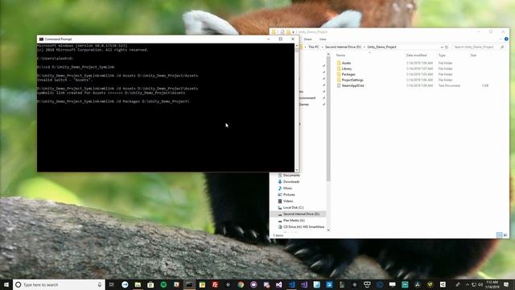Select Local Disk (C:) in navigation pane
This screenshot has width=515, height=290.
(x=293, y=208)
